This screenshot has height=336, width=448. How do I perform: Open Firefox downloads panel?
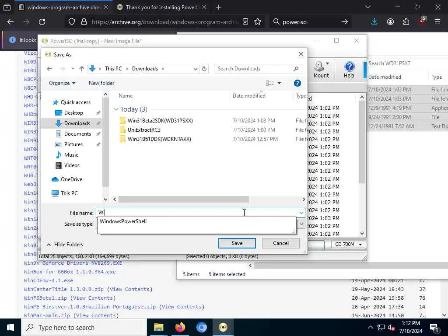374,22
